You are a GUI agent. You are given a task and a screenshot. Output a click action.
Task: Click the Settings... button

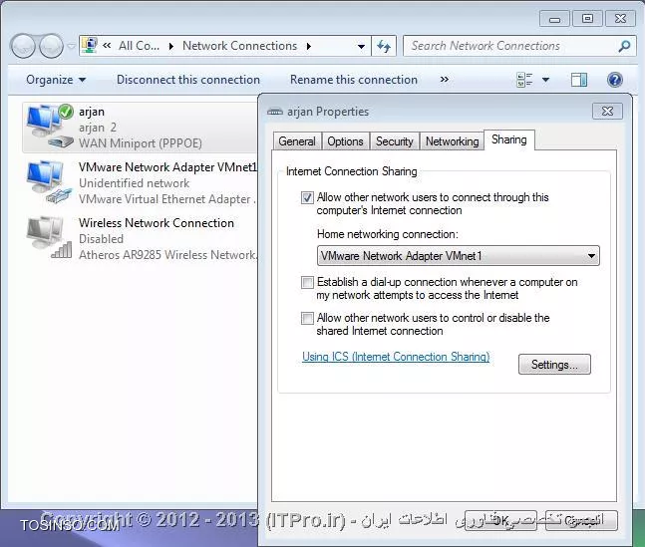(554, 365)
